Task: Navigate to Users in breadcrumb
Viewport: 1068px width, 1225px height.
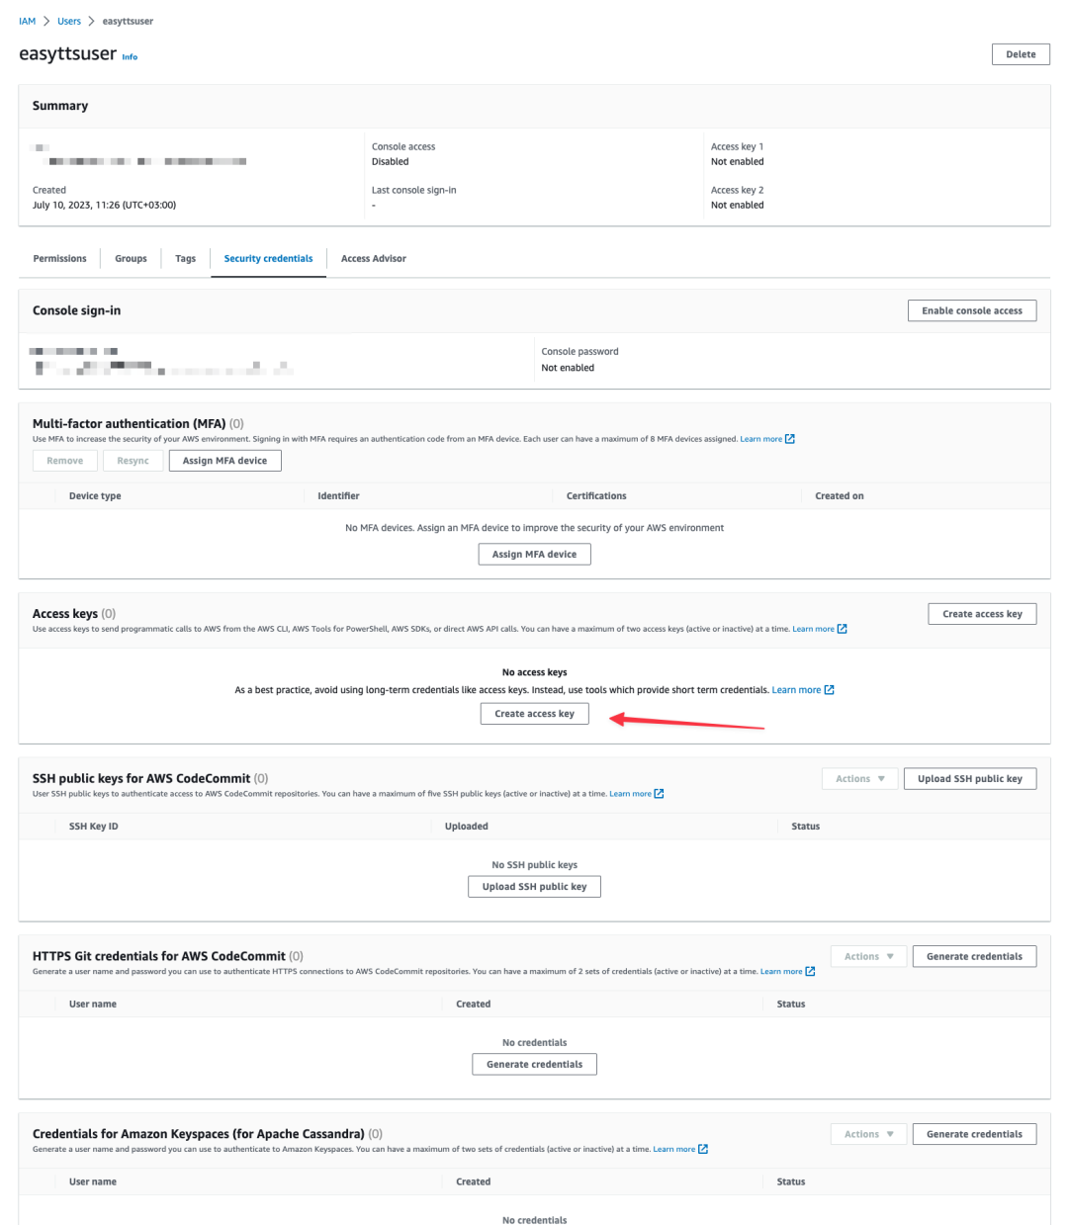Action: (69, 21)
